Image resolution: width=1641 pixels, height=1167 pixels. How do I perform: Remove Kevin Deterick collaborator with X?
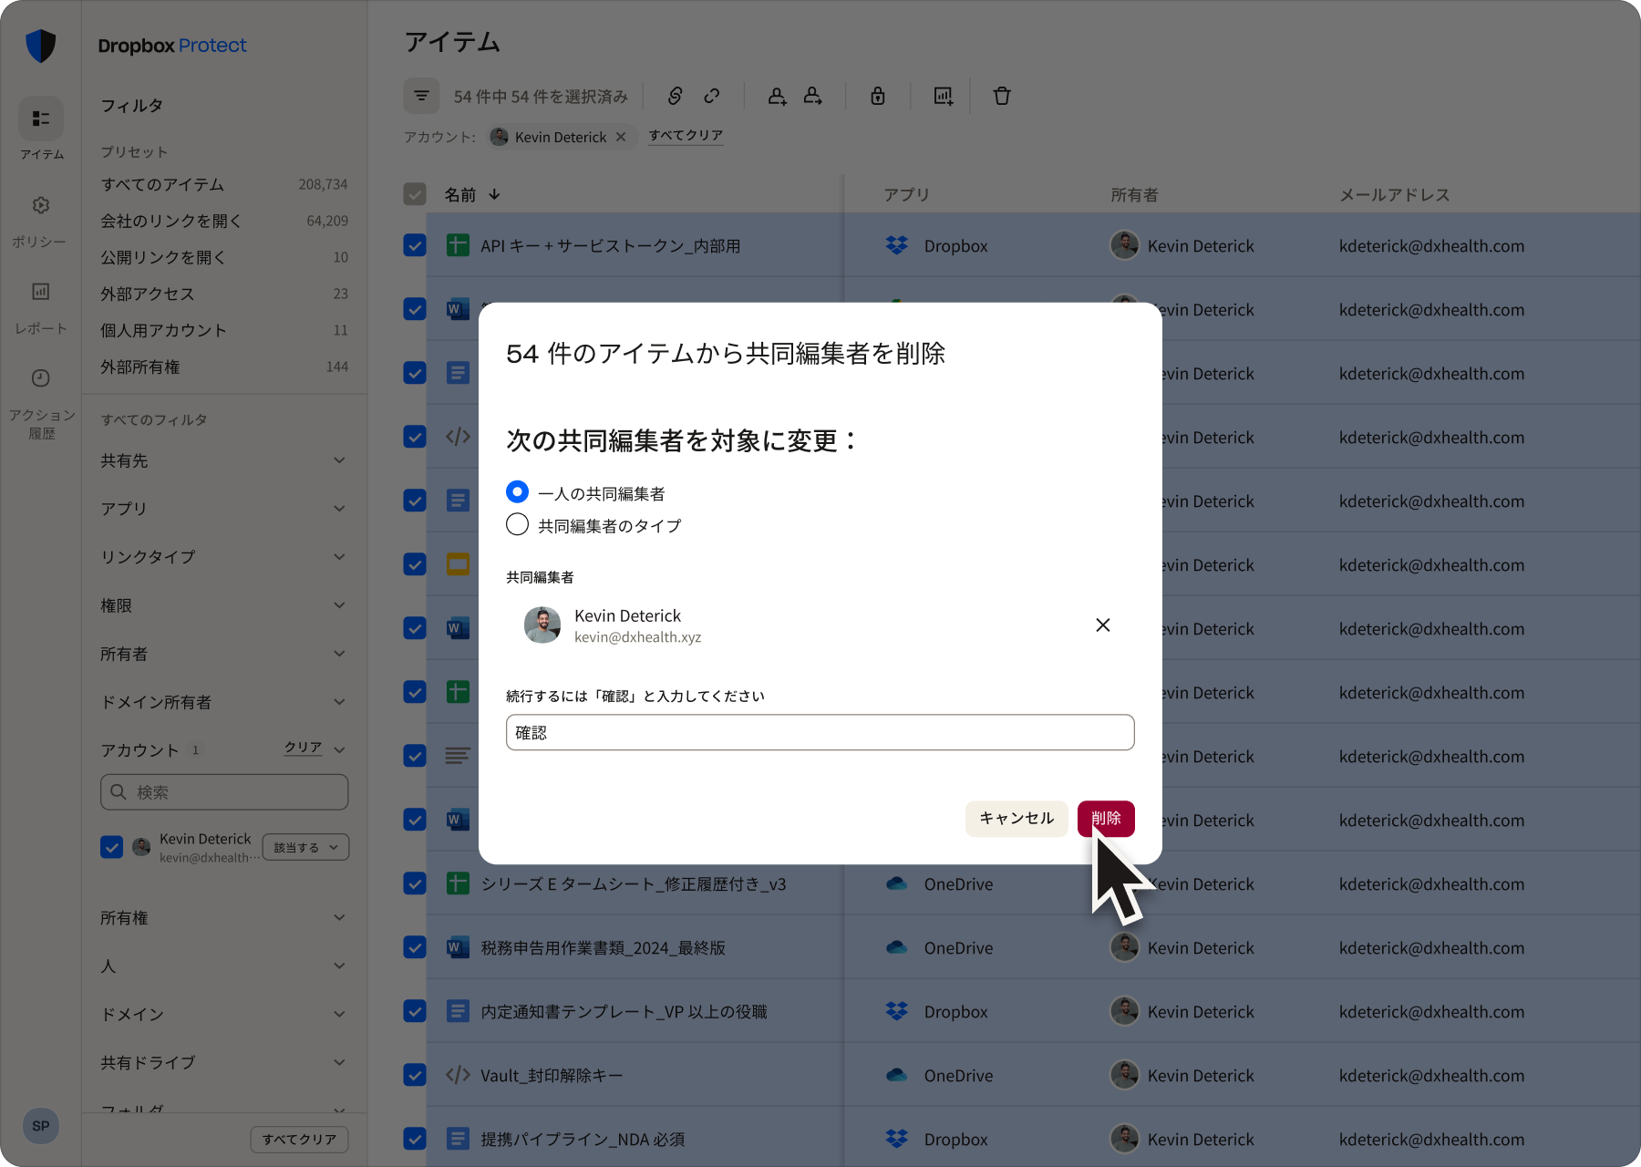point(1103,625)
